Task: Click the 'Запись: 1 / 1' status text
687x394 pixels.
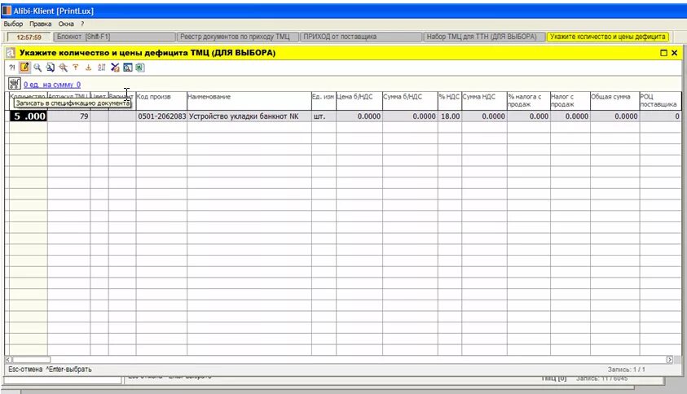Action: pyautogui.click(x=626, y=370)
